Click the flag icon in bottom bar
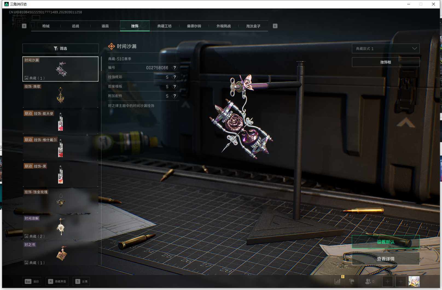This screenshot has width=442, height=290. click(352, 281)
